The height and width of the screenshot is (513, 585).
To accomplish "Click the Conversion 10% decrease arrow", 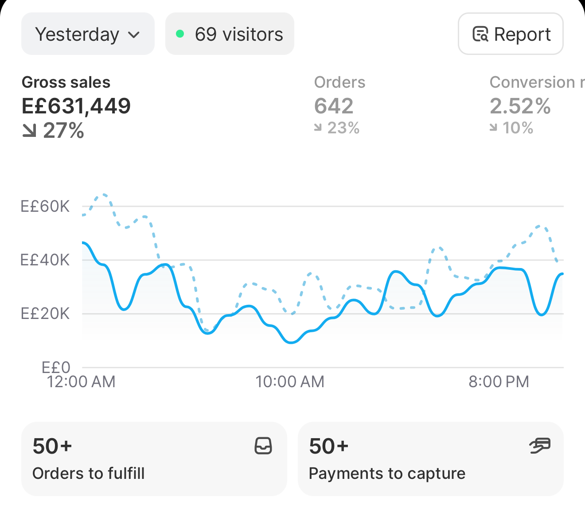I will point(493,128).
